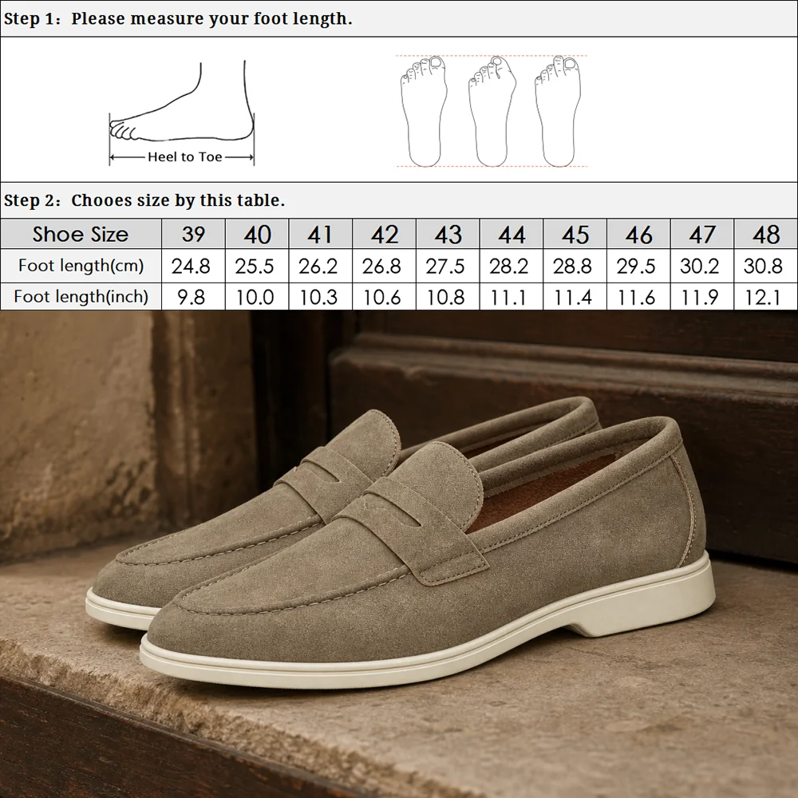Click the 30.2 cm value

(700, 267)
